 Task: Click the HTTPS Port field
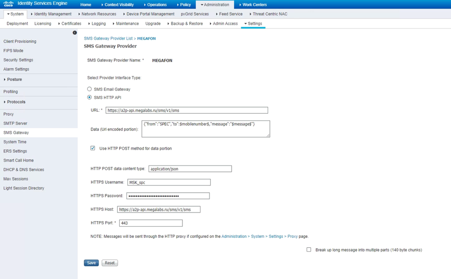151,223
